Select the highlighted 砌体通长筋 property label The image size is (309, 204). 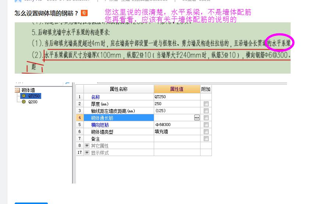click(118, 118)
